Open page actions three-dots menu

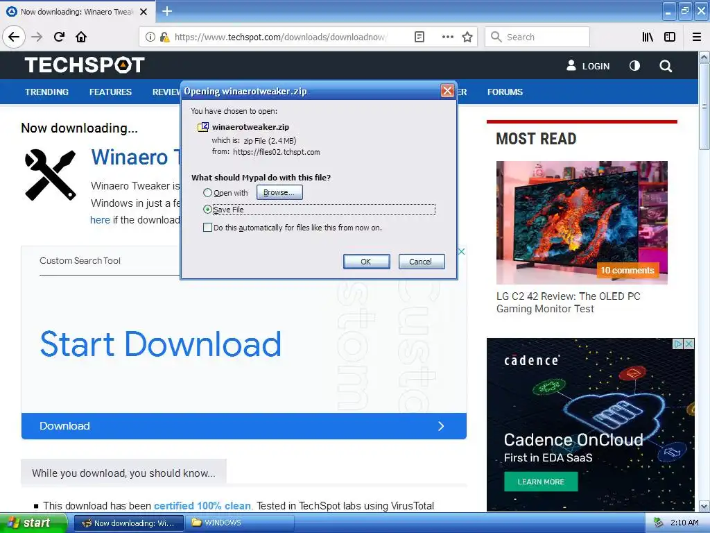[x=447, y=37]
